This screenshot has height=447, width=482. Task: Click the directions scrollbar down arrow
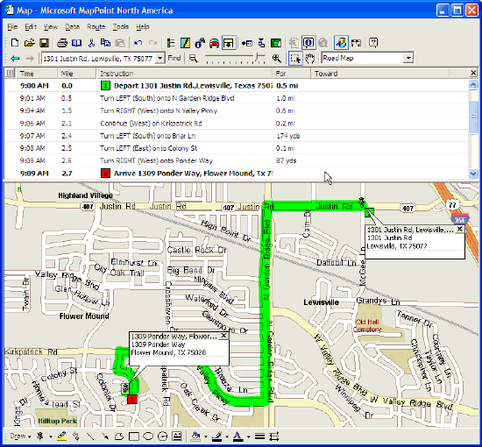pyautogui.click(x=473, y=174)
